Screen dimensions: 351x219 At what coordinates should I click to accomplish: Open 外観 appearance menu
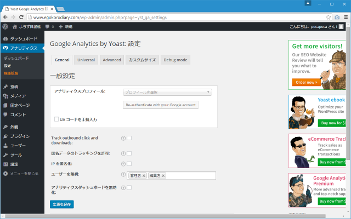[x=22, y=127]
